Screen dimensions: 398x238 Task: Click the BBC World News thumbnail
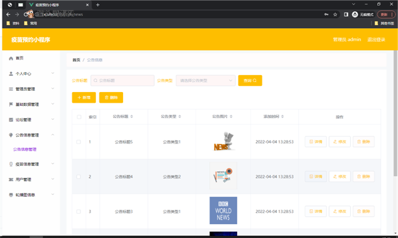[223, 210]
